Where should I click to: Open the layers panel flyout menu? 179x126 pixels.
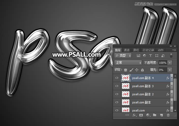tap(174, 50)
